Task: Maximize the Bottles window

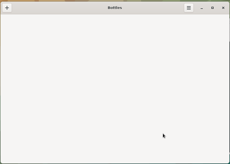Action: pos(212,8)
